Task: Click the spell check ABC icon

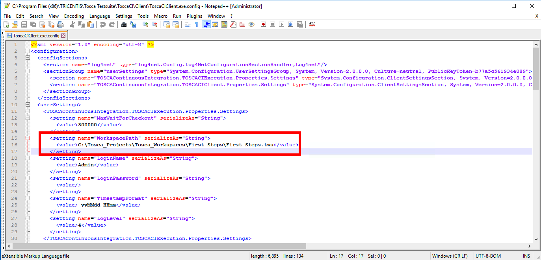Action: pyautogui.click(x=312, y=24)
